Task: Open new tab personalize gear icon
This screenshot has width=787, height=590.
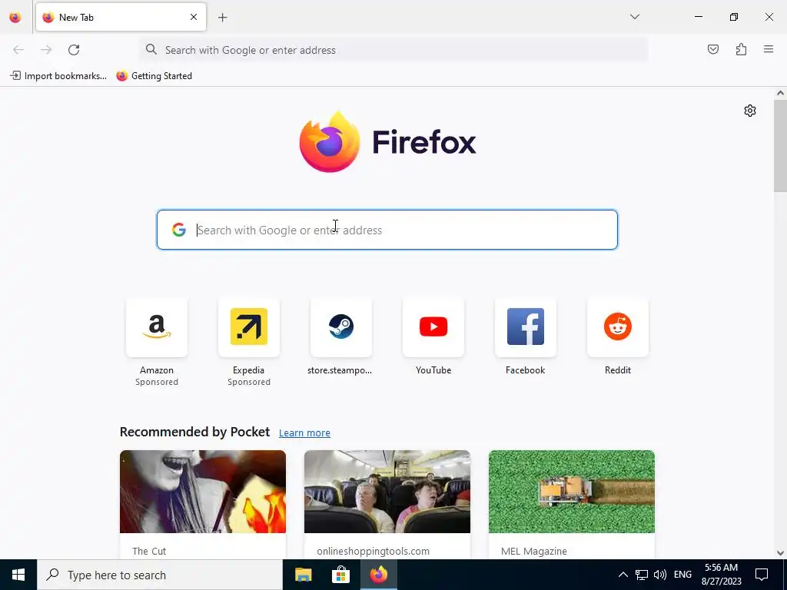Action: [x=750, y=111]
